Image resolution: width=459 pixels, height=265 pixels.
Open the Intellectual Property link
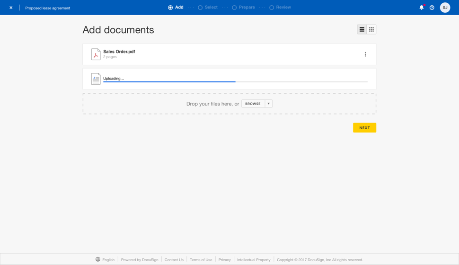(x=254, y=260)
